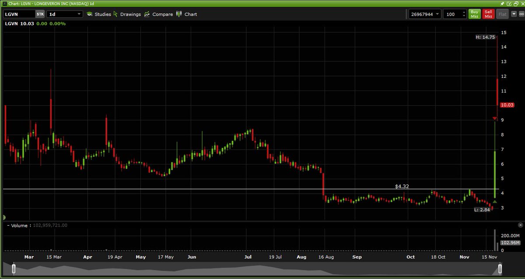
Task: Click the Studies graduation cap icon
Action: coord(89,14)
